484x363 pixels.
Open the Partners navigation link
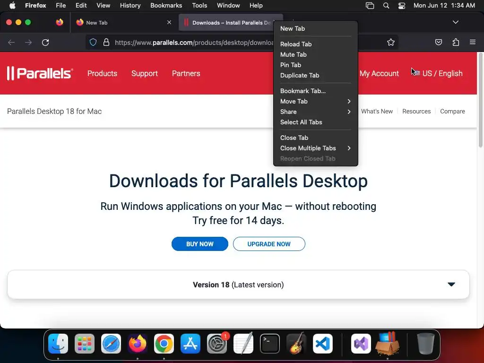coord(186,73)
